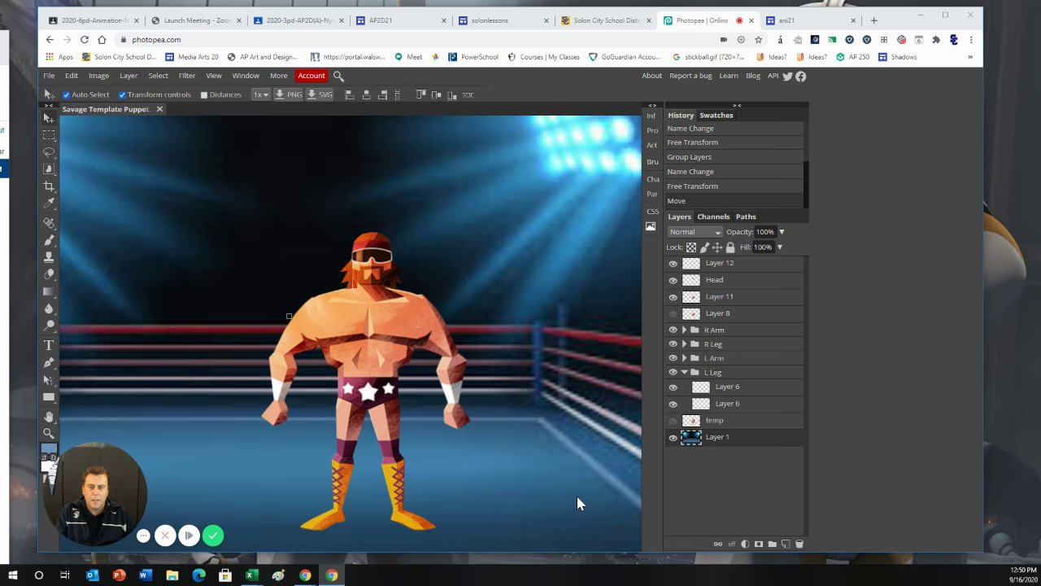The height and width of the screenshot is (586, 1041).
Task: Select the Brush tool
Action: coord(49,240)
